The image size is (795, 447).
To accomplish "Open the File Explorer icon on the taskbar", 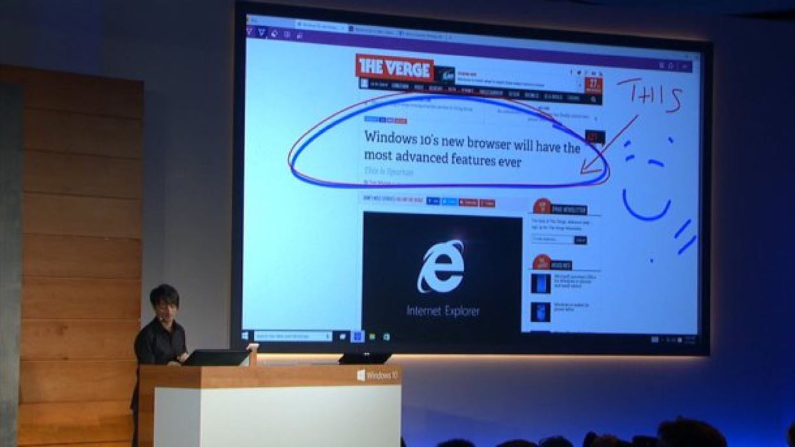I will tap(372, 336).
